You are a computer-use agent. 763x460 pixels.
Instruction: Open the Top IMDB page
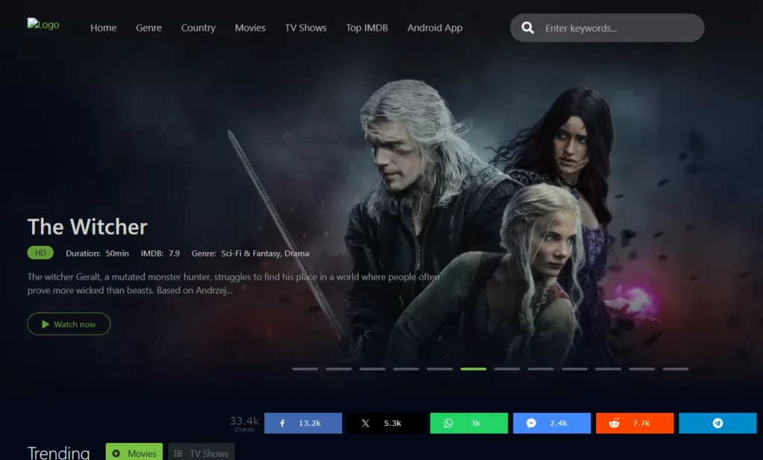coord(365,28)
